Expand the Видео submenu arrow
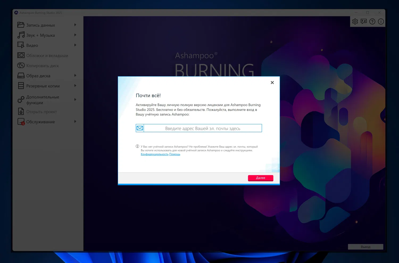The height and width of the screenshot is (263, 399). [75, 45]
